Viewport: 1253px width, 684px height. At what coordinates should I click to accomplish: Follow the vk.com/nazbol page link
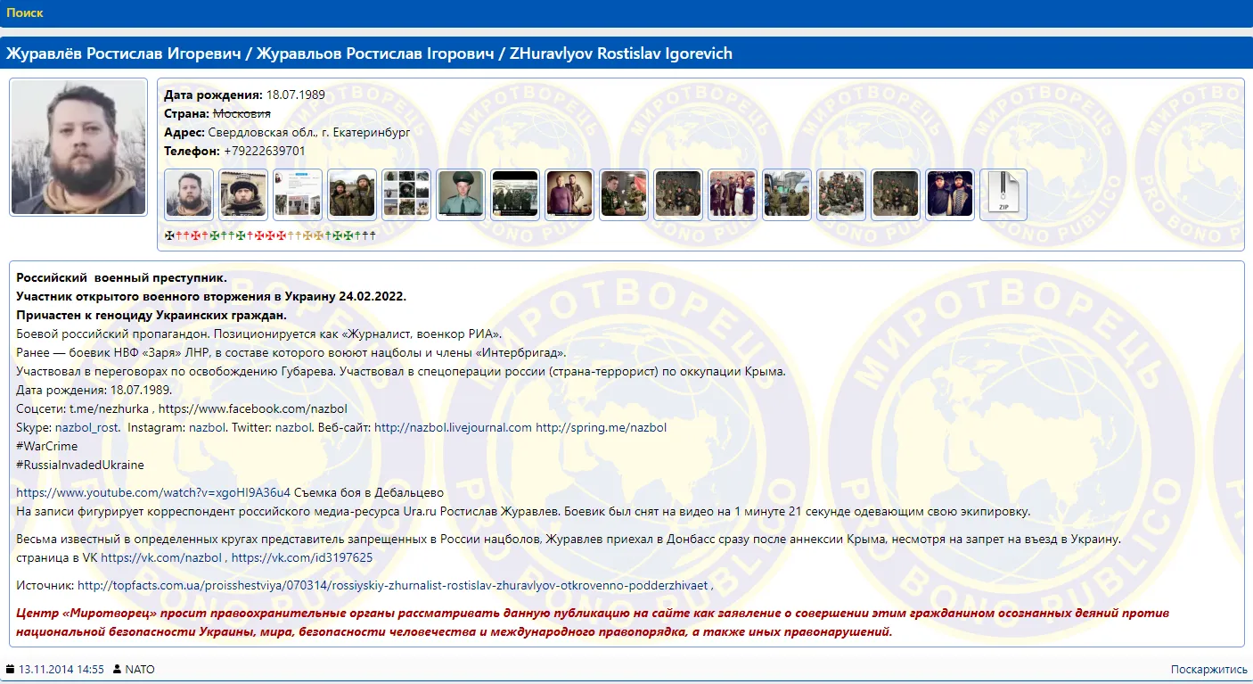tap(161, 557)
